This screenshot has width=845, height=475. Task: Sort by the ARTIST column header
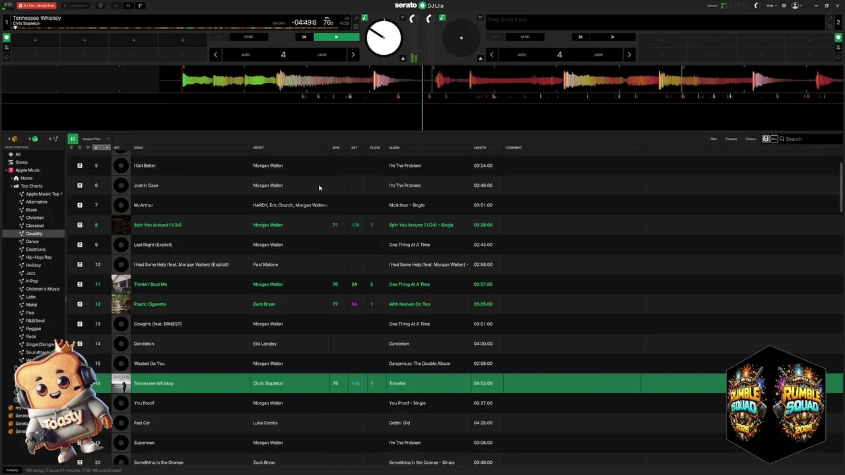click(x=258, y=148)
